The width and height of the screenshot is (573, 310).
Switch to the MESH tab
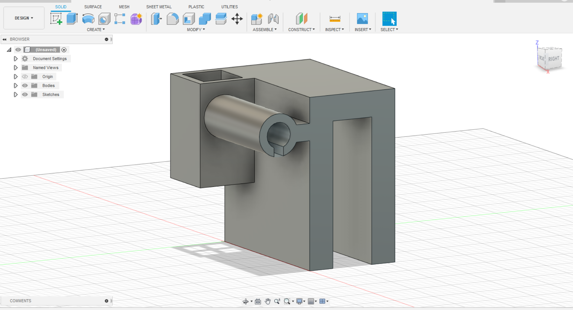(124, 7)
